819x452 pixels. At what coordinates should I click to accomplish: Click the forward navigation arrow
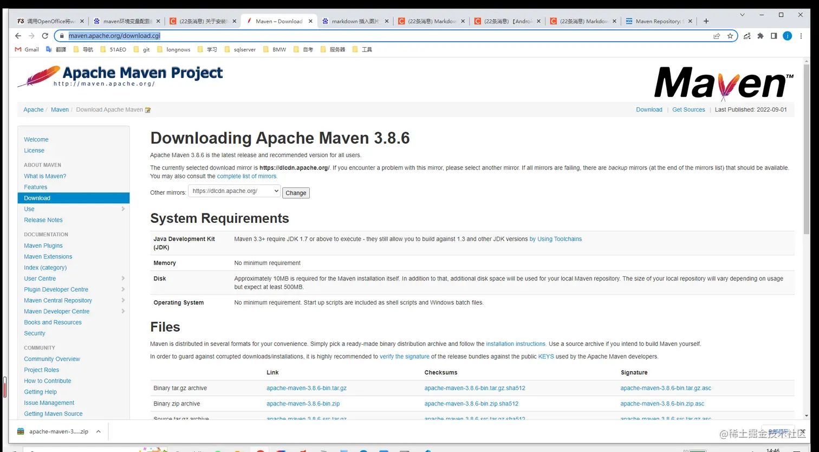click(31, 36)
